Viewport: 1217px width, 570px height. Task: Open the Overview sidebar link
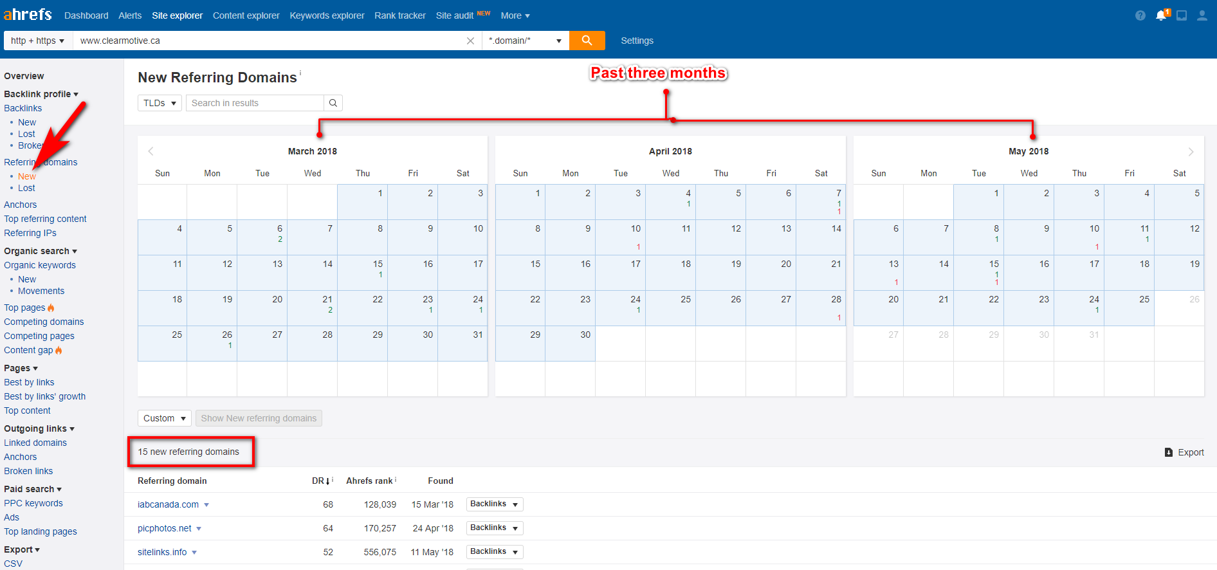pos(24,76)
